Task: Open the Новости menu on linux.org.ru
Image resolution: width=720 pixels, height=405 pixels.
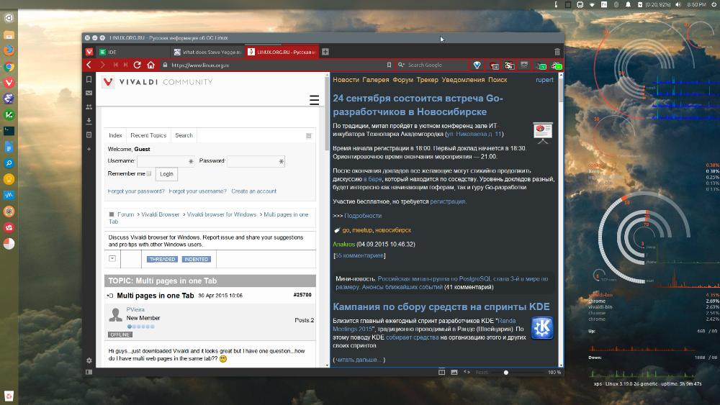Action: tap(346, 80)
